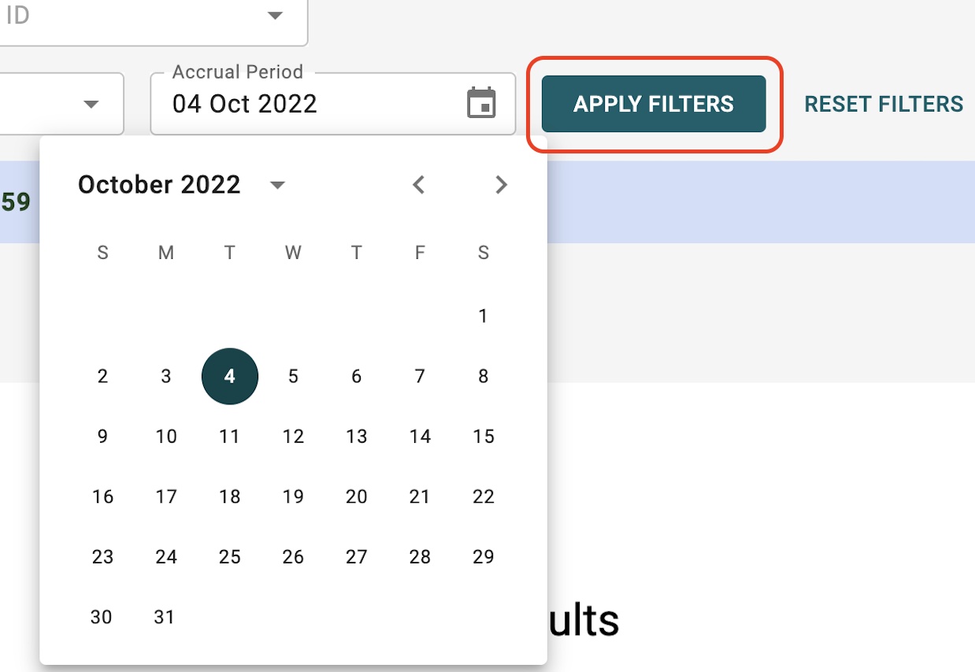Pick October 21 in the calendar
The image size is (975, 672).
420,497
